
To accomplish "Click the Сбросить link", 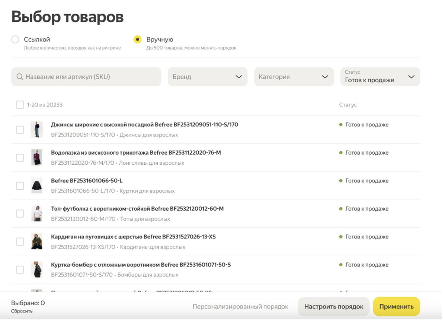I will point(22,311).
